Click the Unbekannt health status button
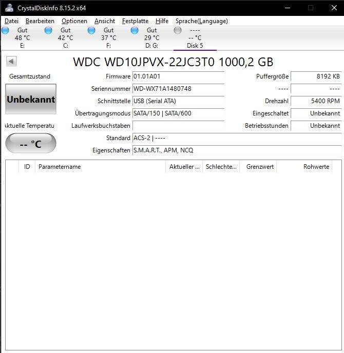This screenshot has width=344, height=353. (x=31, y=99)
